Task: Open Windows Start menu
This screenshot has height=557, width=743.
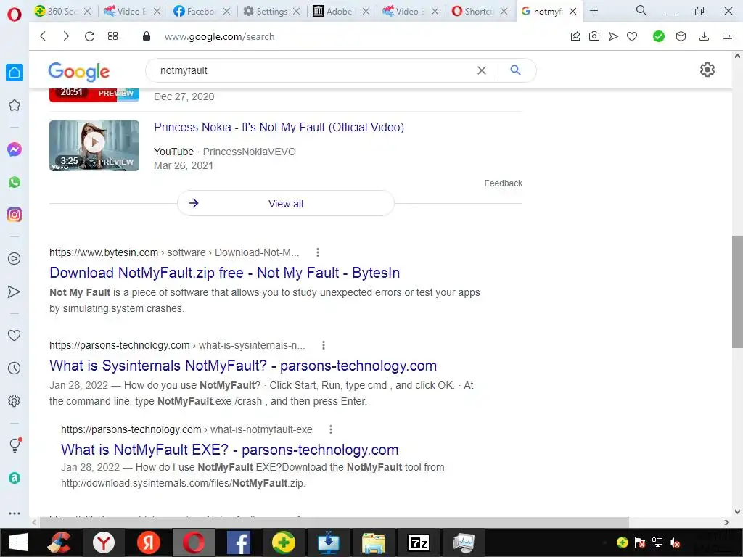Action: click(x=18, y=542)
